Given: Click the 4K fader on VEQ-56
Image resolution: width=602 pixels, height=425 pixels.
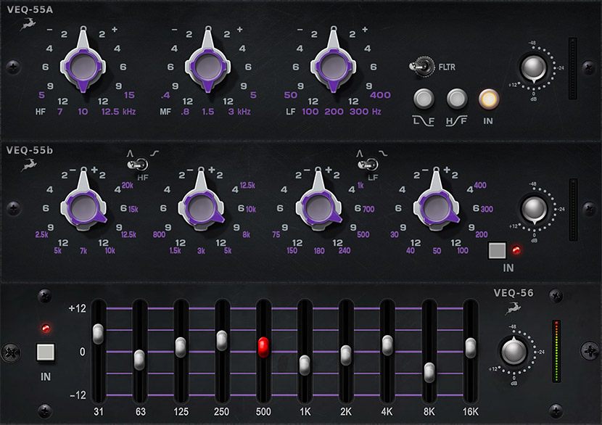Looking at the screenshot, I should [x=387, y=345].
